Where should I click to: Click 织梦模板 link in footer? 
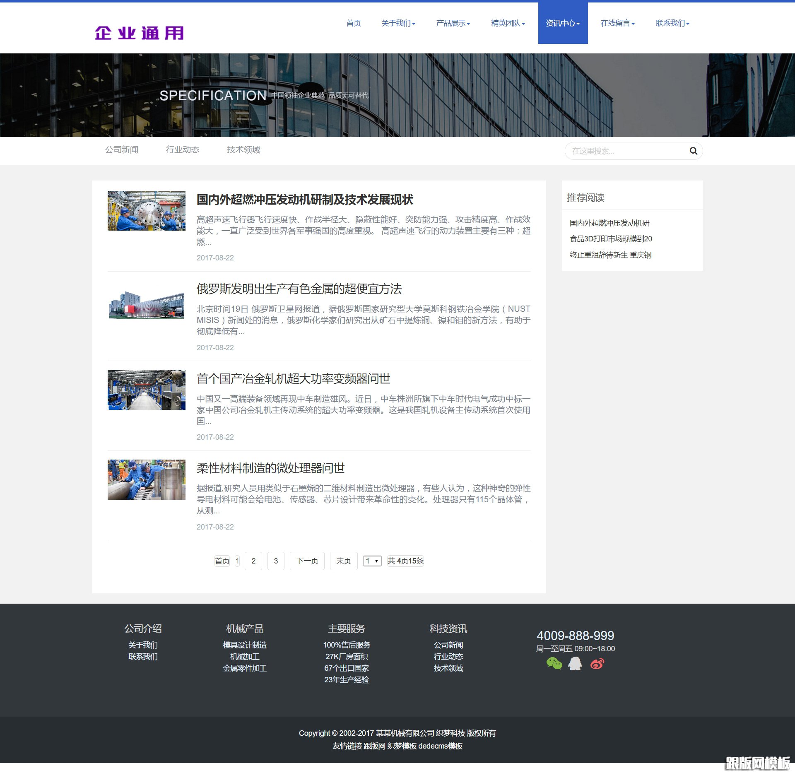(x=402, y=746)
